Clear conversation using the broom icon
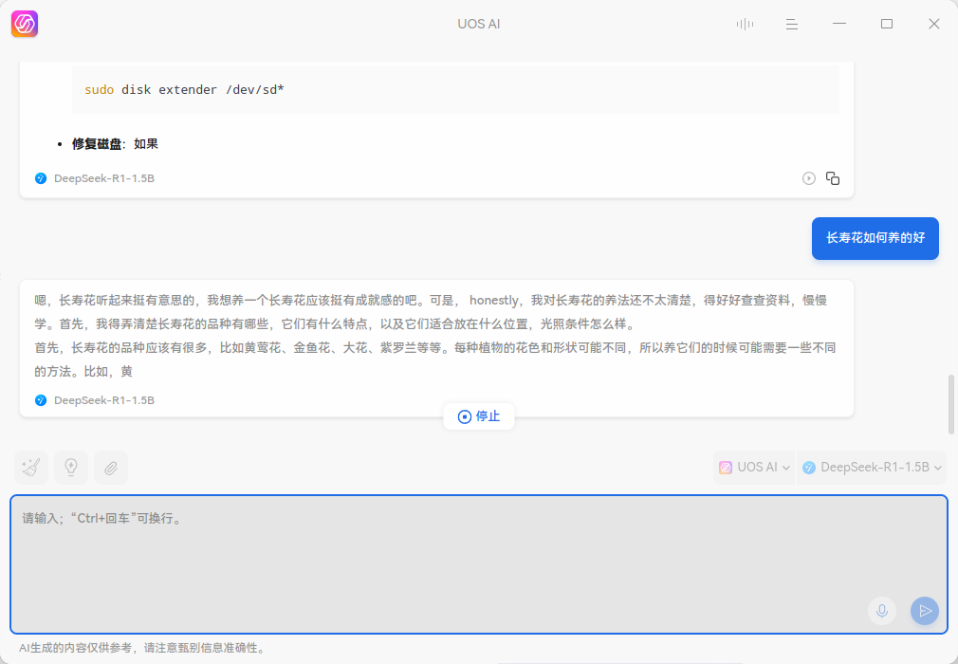The width and height of the screenshot is (958, 664). pos(31,468)
